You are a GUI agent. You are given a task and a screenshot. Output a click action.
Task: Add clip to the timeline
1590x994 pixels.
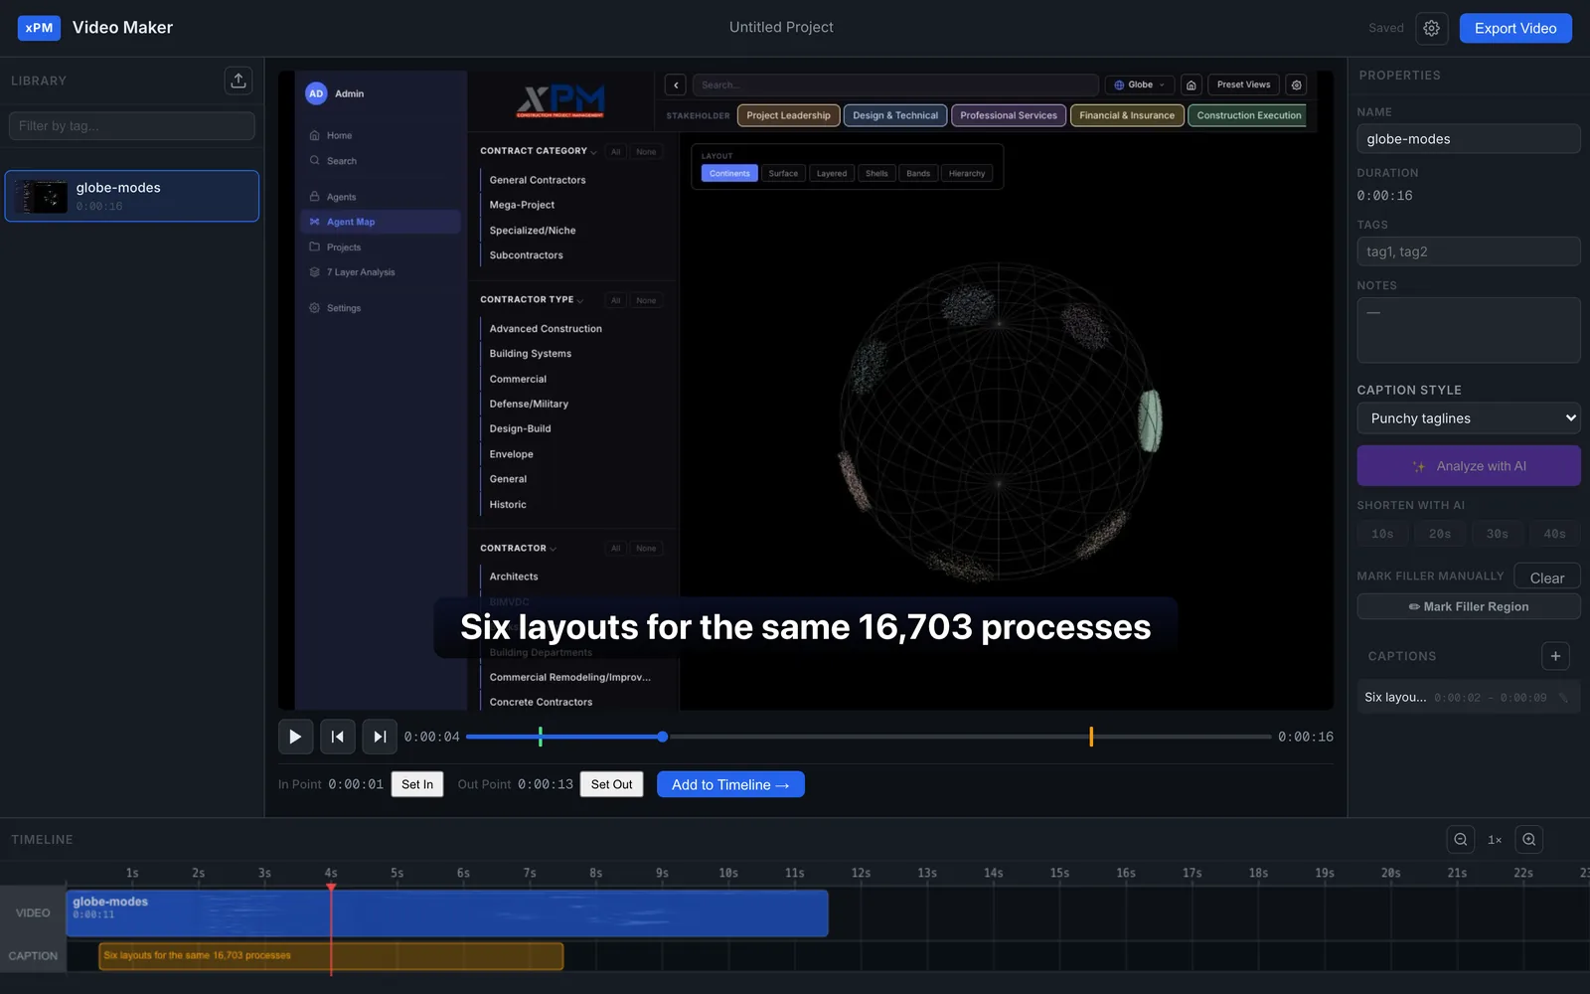[x=730, y=784]
